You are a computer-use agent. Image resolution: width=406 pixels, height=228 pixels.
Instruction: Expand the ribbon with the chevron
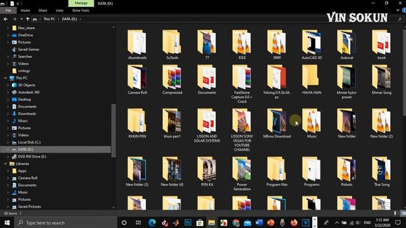(x=398, y=10)
